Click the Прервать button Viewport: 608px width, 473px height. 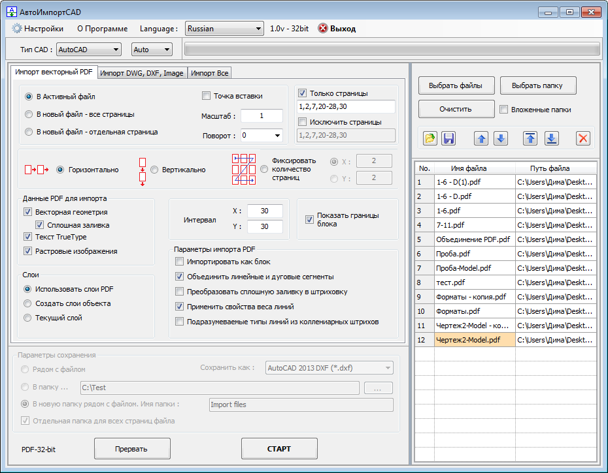point(131,448)
